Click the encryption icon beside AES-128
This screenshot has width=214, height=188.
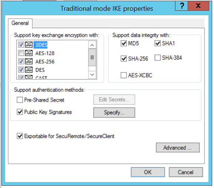pyautogui.click(x=29, y=53)
